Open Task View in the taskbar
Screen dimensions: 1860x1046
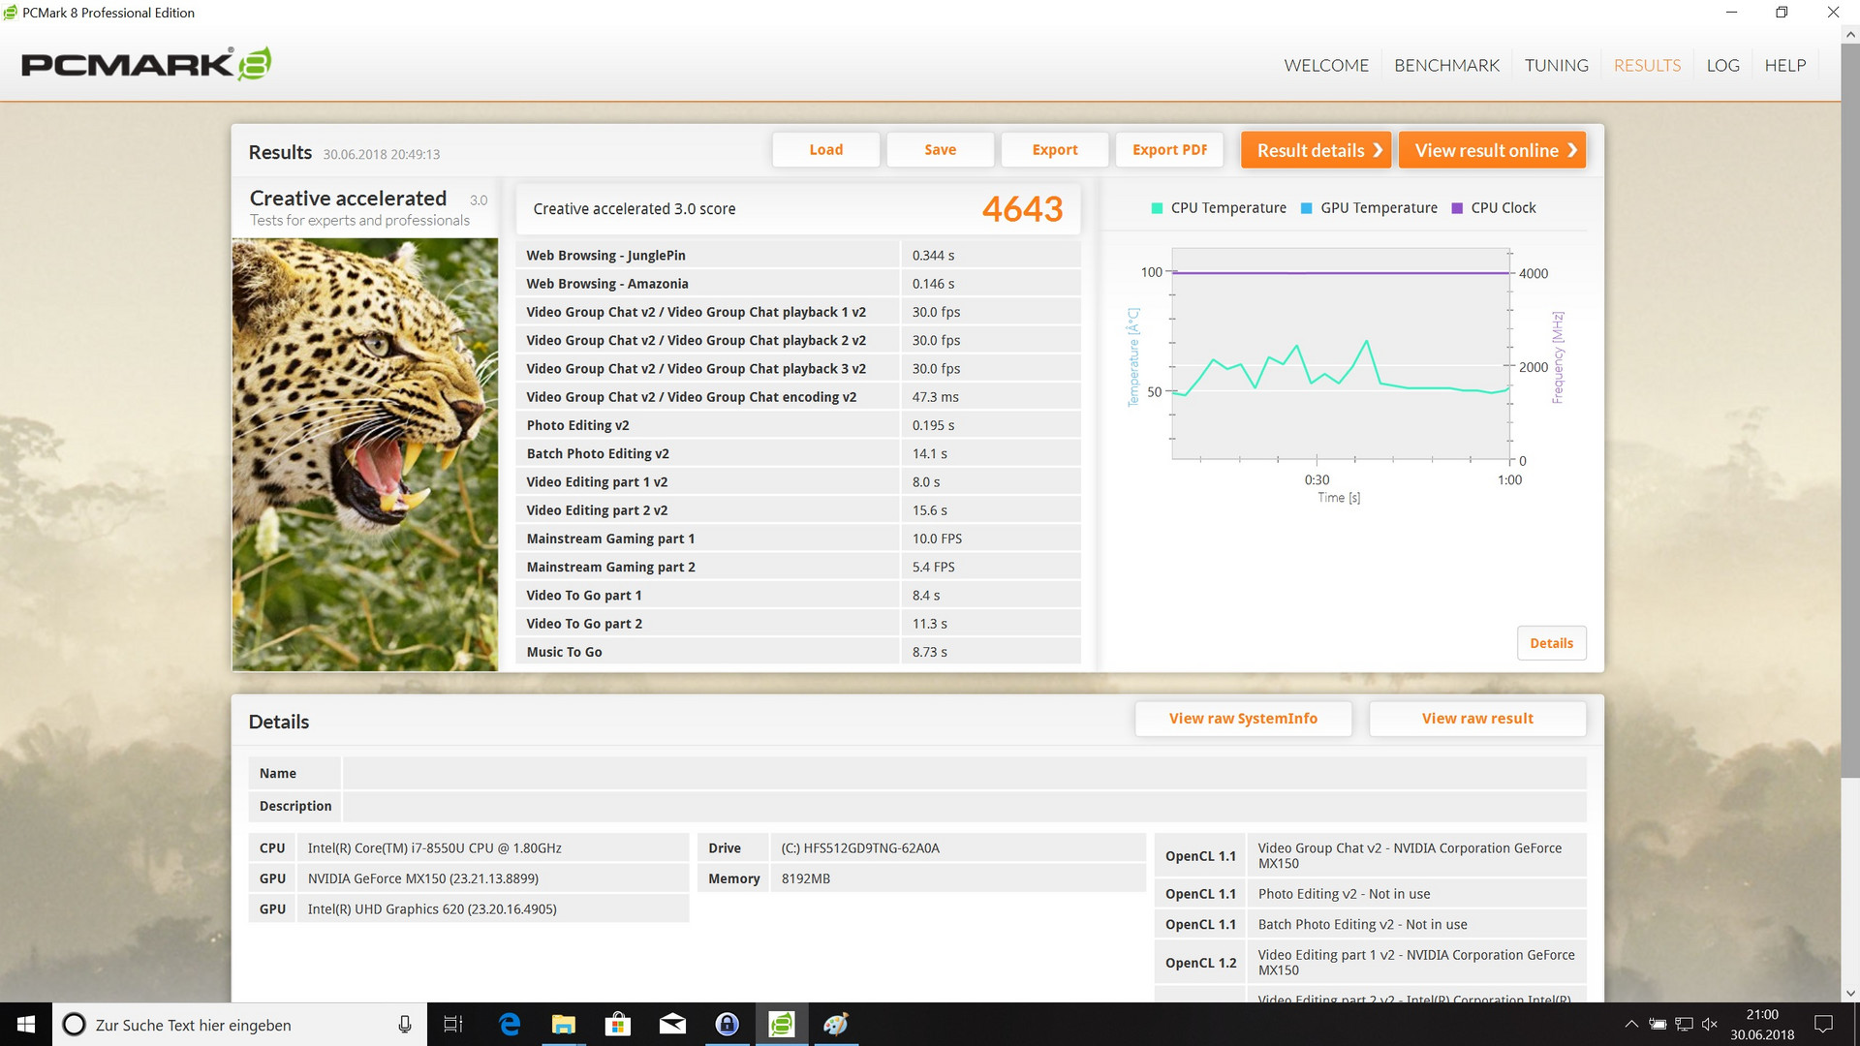[452, 1024]
